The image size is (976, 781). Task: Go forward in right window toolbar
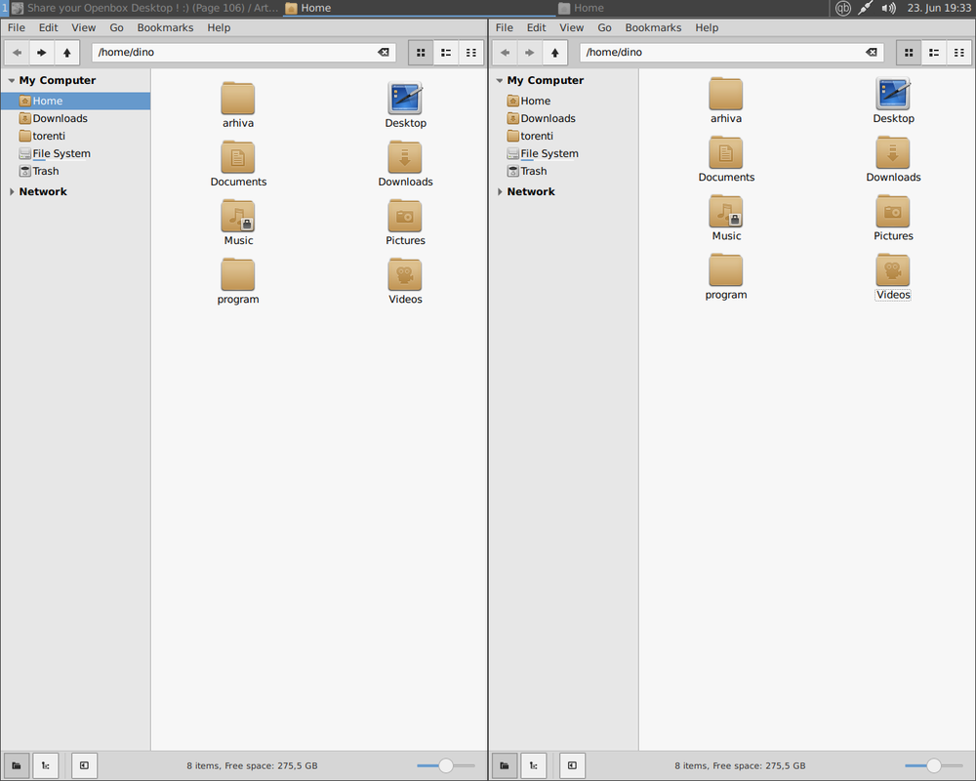coord(530,53)
